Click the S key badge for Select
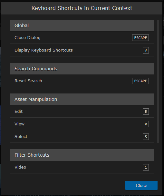Image resolution: width=164 pixels, height=196 pixels. [146, 137]
